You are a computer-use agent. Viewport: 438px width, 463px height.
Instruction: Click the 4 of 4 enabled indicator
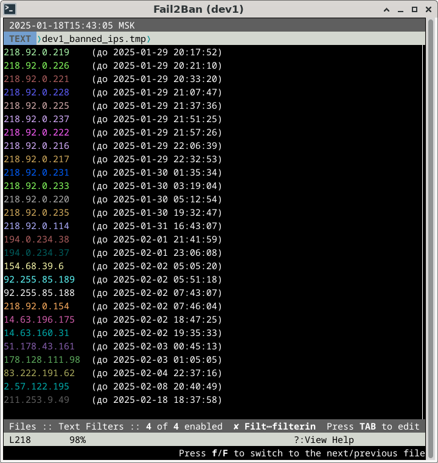[184, 427]
